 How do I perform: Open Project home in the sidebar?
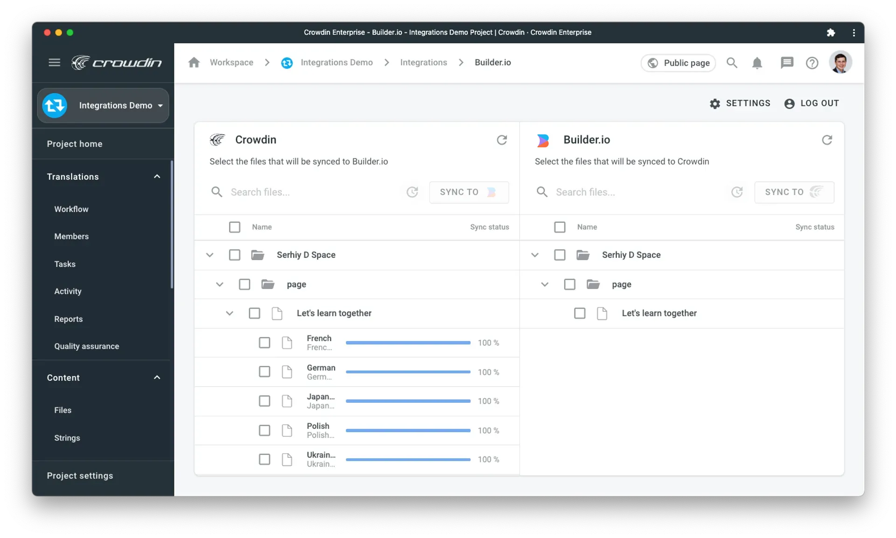[x=75, y=144]
